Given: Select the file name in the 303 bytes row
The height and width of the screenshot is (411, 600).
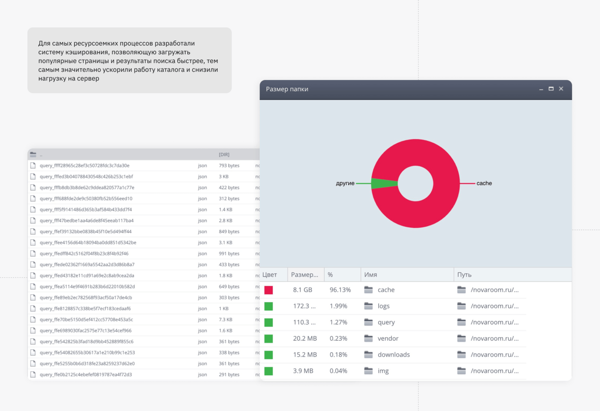Looking at the screenshot, I should click(x=86, y=298).
